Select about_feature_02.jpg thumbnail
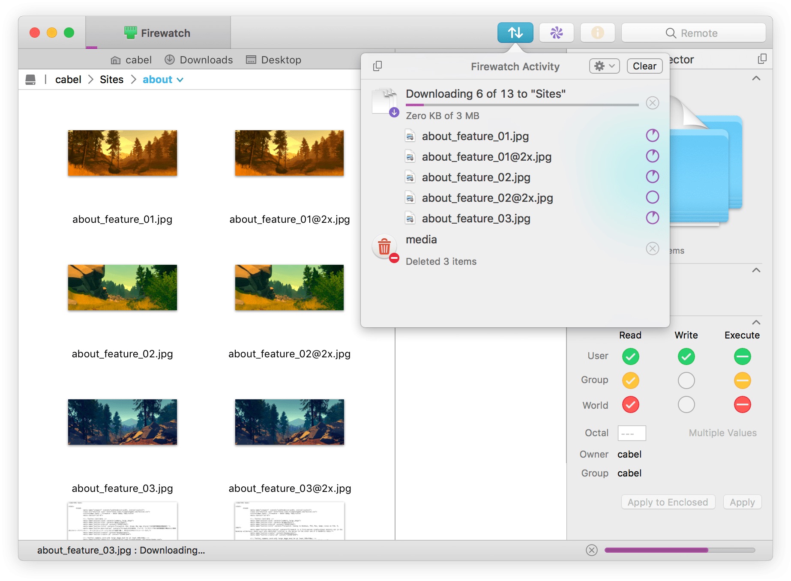This screenshot has height=581, width=791. pyautogui.click(x=123, y=288)
